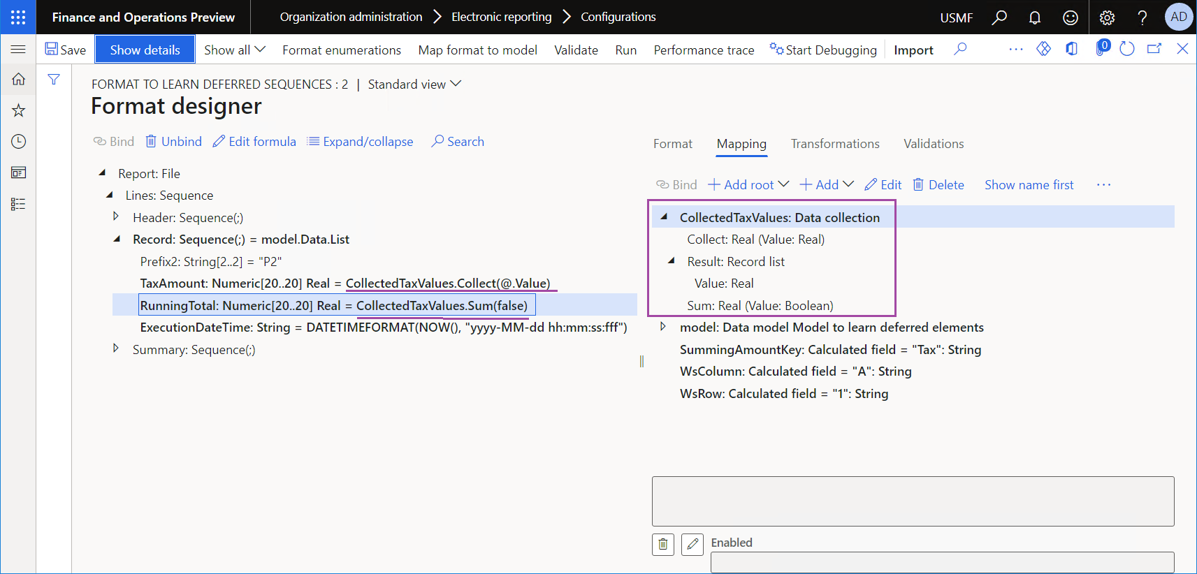Expand the Header: Sequence node
This screenshot has width=1197, height=574.
tap(116, 216)
